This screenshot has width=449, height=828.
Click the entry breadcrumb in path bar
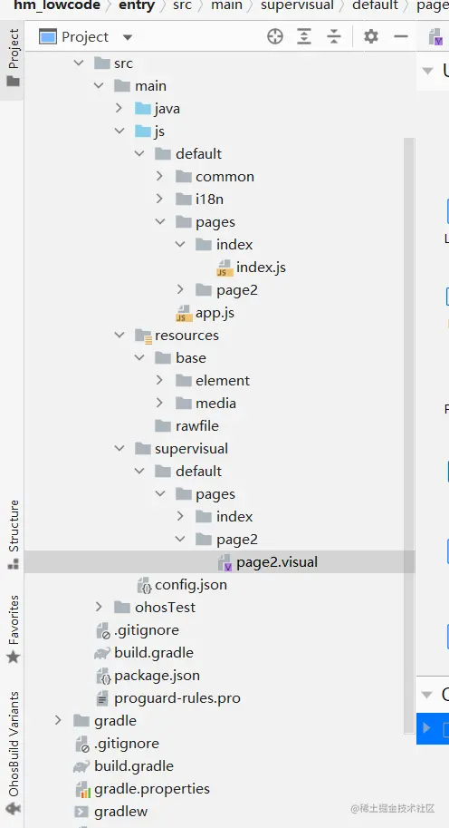pyautogui.click(x=137, y=5)
